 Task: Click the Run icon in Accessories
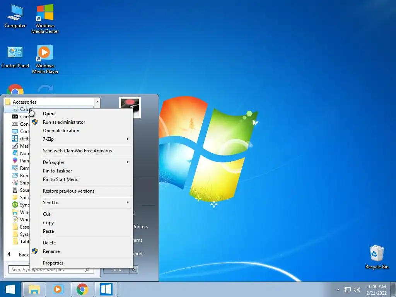[15, 175]
